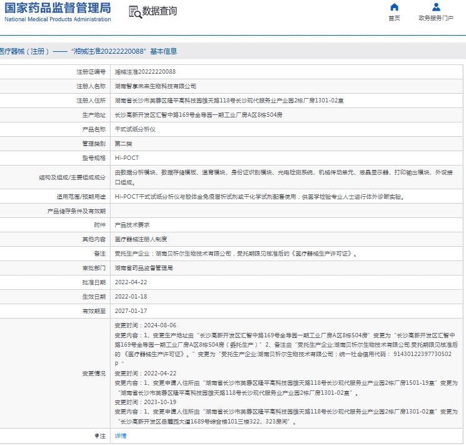The image size is (466, 446).
Task: Click National Medical Products Administration text
Action: (57, 19)
